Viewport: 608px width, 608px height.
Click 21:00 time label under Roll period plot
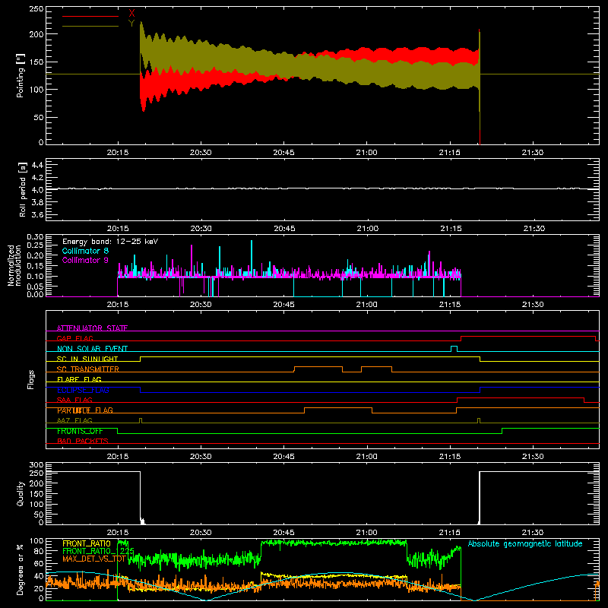368,229
